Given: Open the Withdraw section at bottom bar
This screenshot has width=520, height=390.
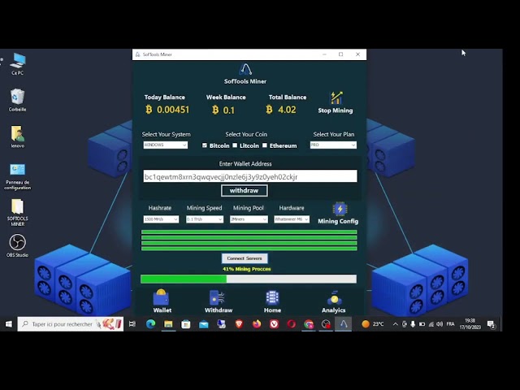Looking at the screenshot, I should [x=218, y=301].
